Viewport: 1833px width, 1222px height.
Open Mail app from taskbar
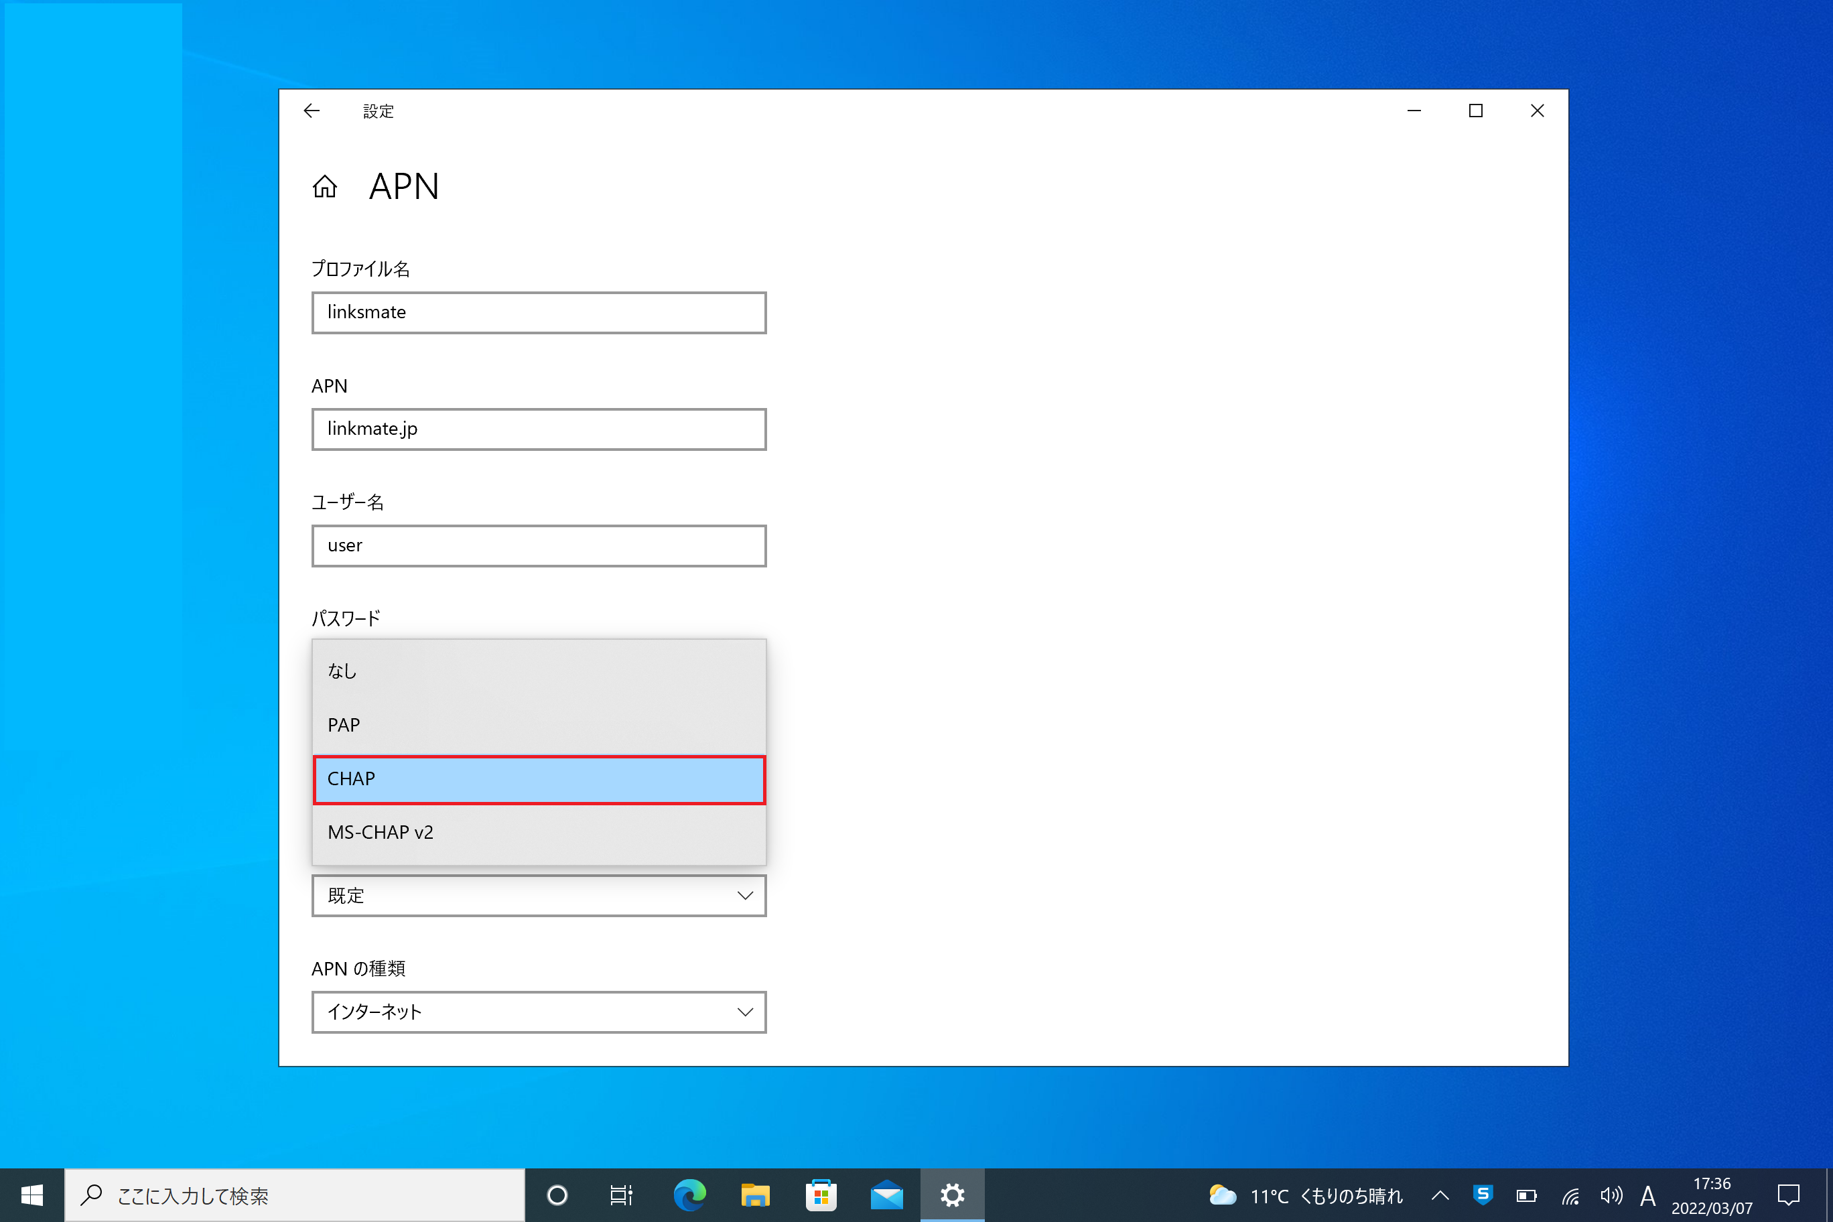click(887, 1195)
